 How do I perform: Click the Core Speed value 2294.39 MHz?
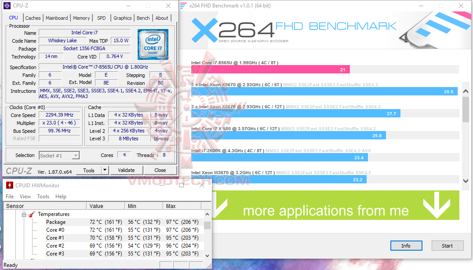[x=59, y=115]
